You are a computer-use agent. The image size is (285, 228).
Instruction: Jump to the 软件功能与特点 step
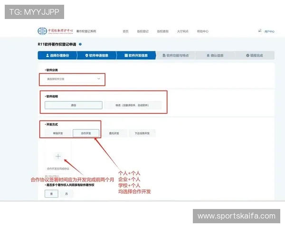pyautogui.click(x=176, y=55)
